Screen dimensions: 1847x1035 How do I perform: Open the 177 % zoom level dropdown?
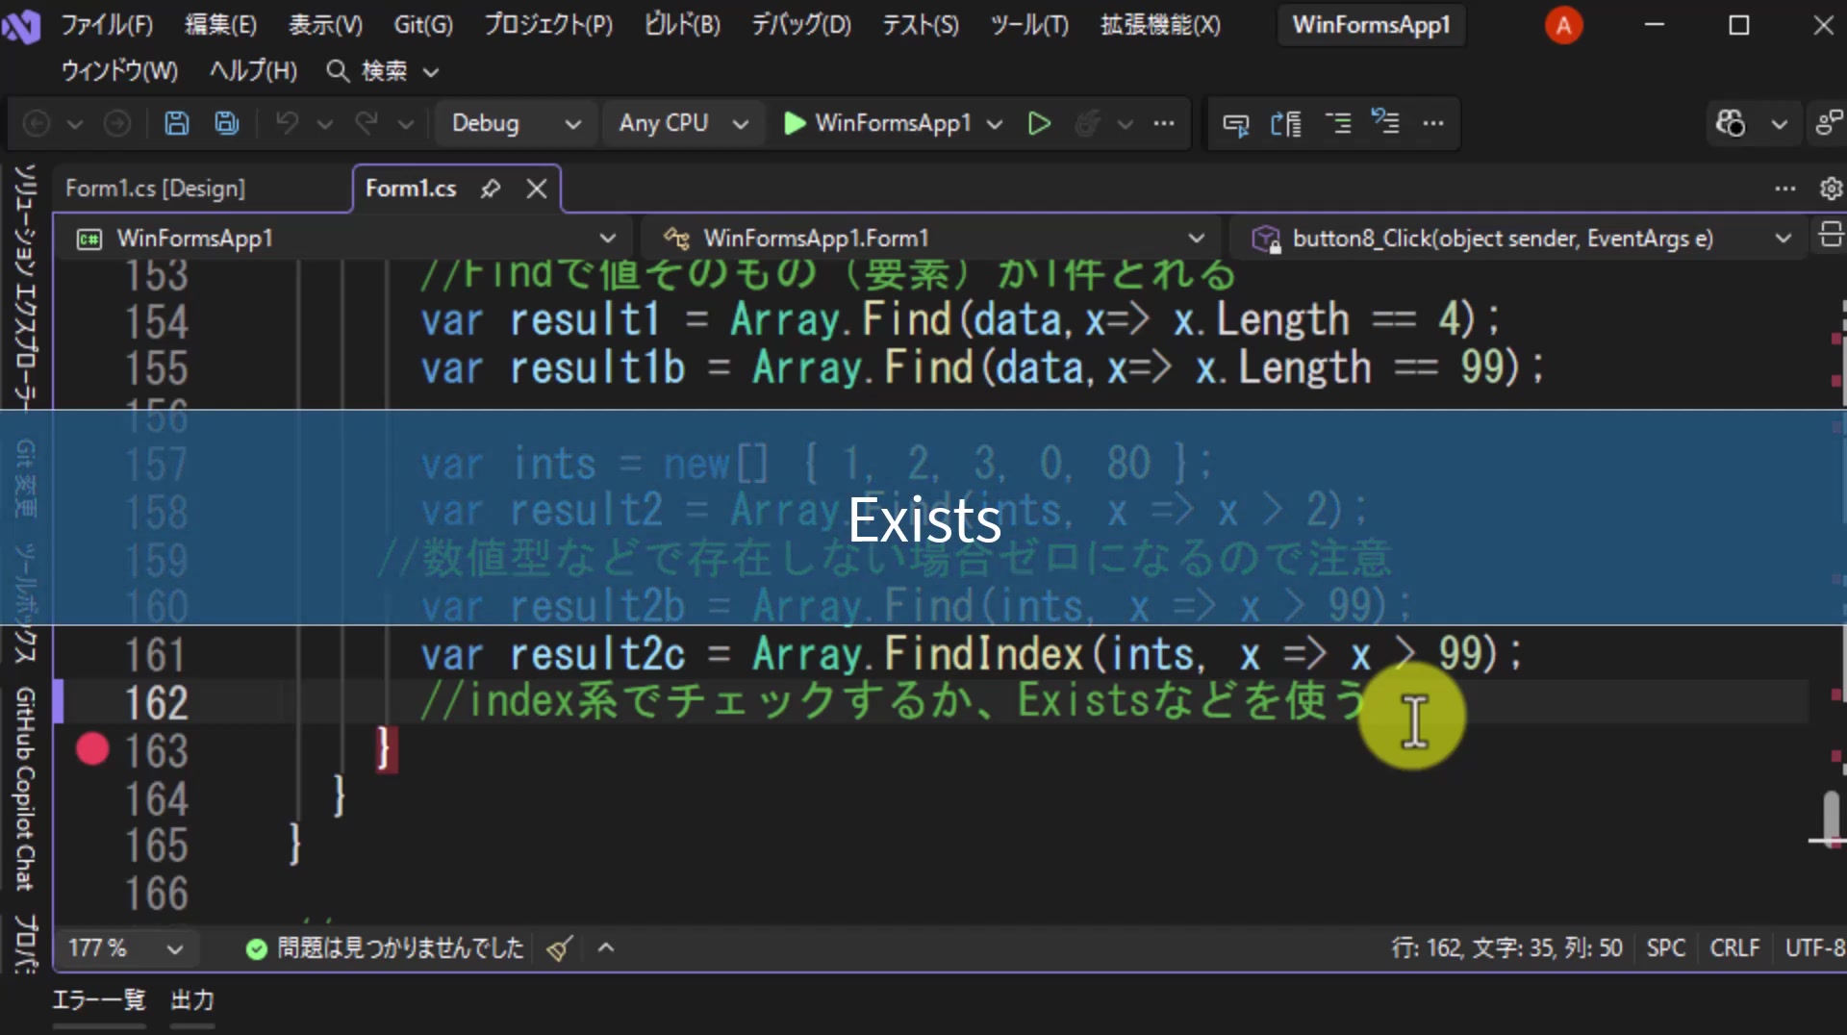125,948
